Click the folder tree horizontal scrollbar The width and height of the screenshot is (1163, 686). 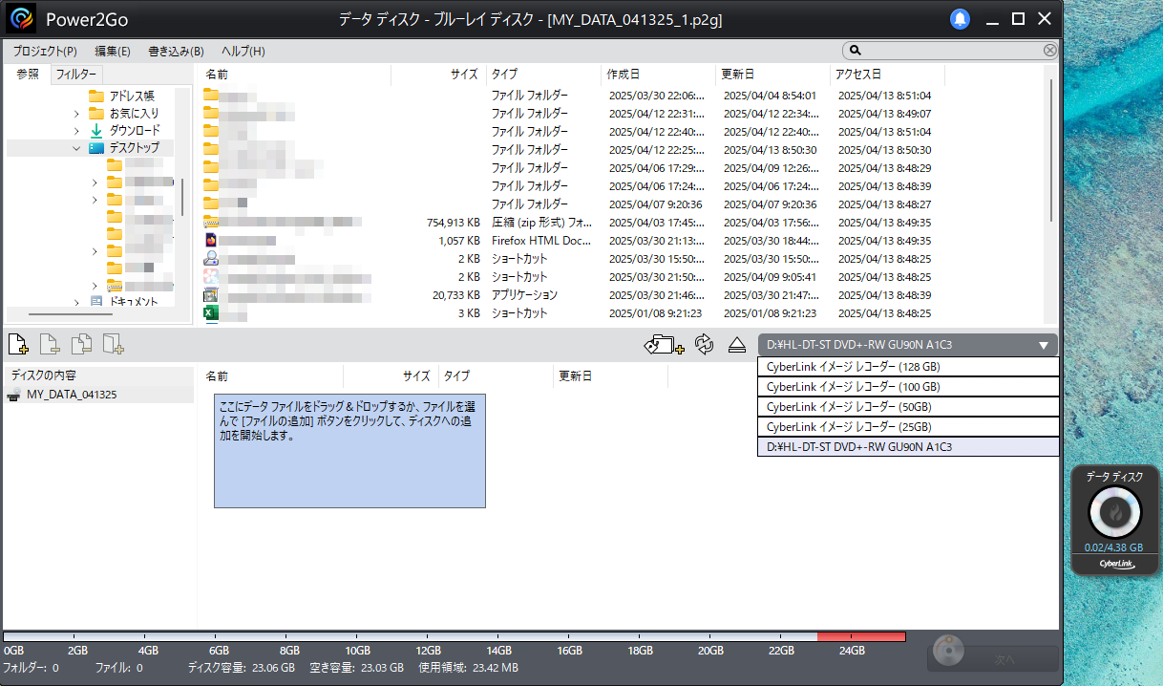tap(71, 314)
